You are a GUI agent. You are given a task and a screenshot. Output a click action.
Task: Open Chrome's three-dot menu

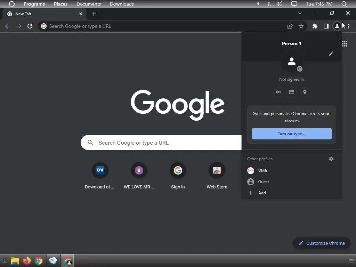click(348, 26)
